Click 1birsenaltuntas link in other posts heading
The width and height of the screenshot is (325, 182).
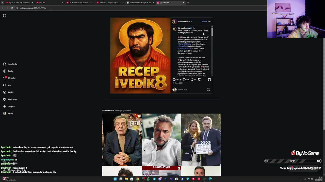[x=108, y=110]
